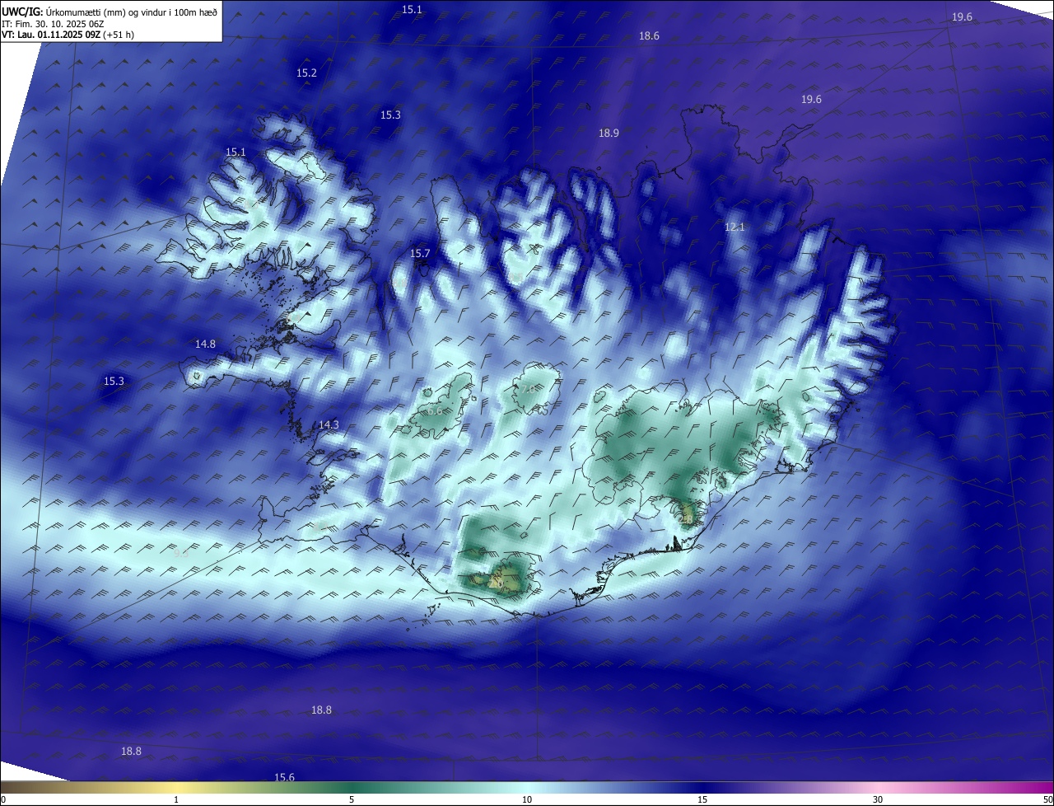1054x806 pixels.
Task: Click the '15' label under the color scale
Action: (702, 799)
